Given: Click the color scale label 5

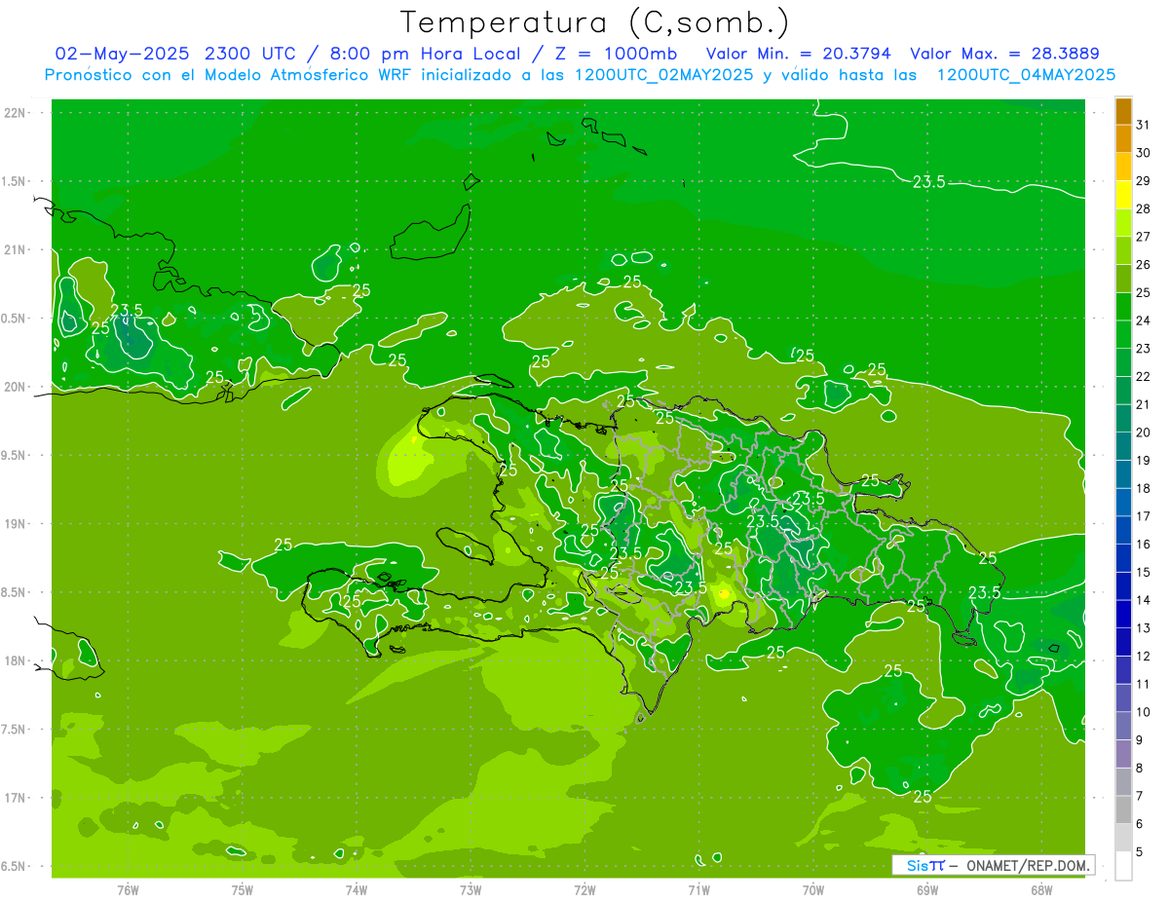Looking at the screenshot, I should tap(1140, 851).
